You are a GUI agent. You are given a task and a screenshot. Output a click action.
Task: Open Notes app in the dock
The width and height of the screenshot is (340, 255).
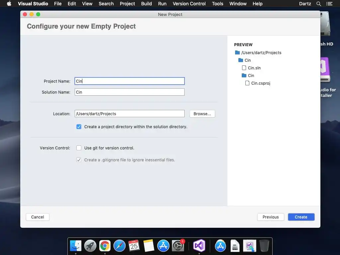pyautogui.click(x=148, y=246)
